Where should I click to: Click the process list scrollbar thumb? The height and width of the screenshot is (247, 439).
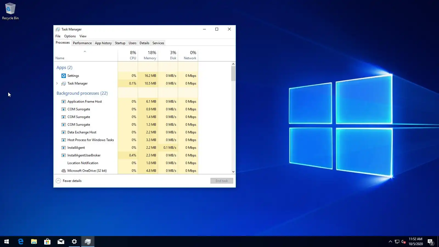[233, 74]
